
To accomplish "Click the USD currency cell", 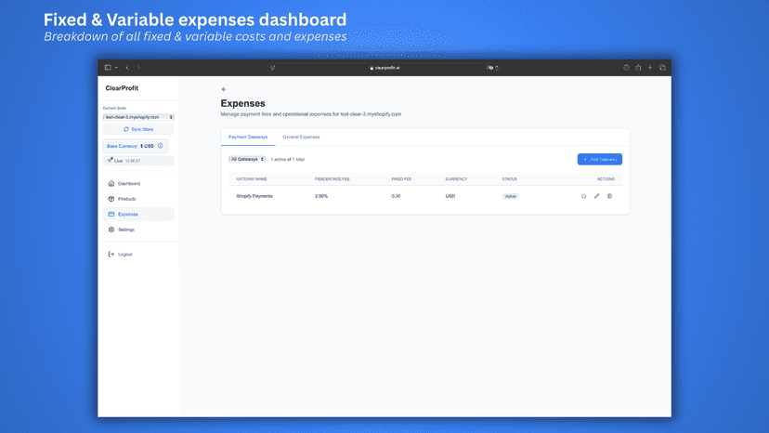I will click(450, 196).
